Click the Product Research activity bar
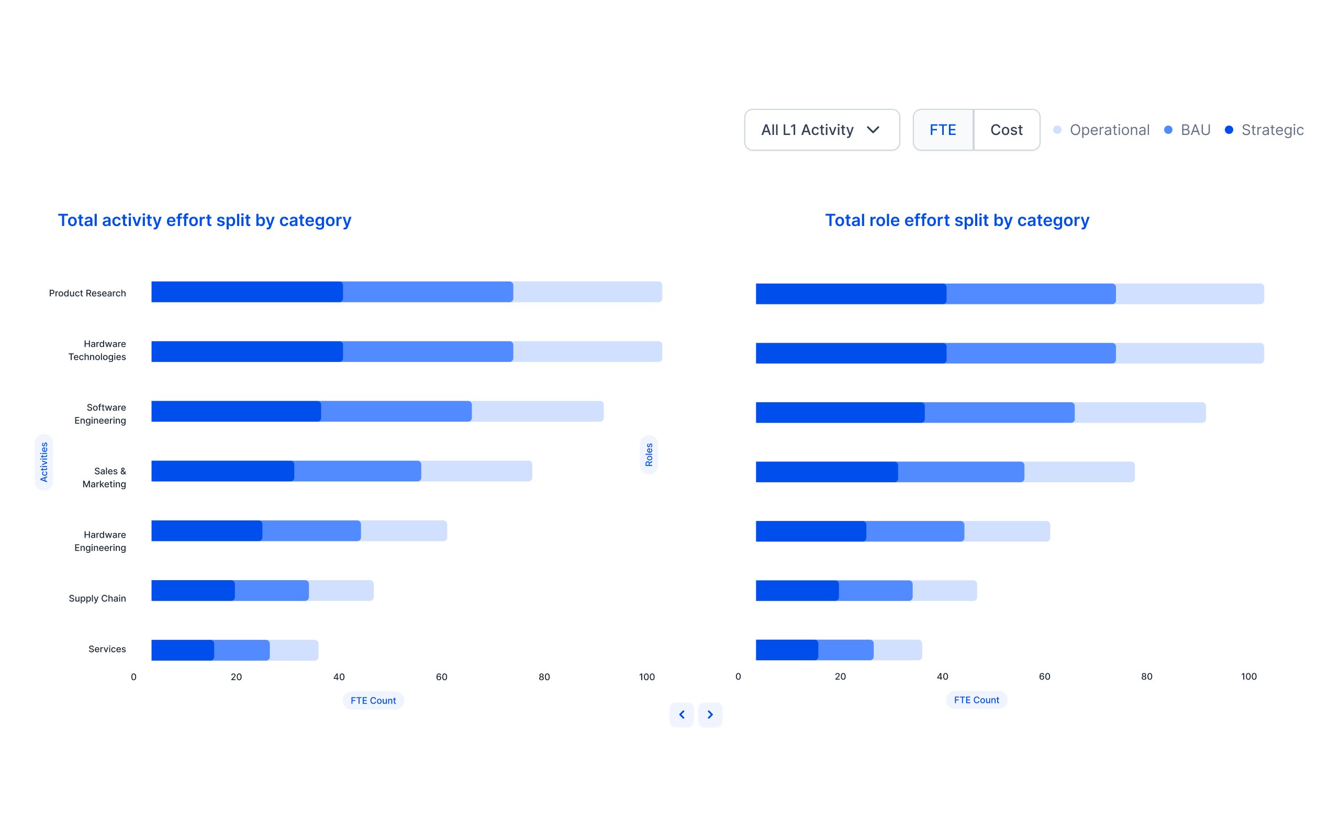Image resolution: width=1340 pixels, height=837 pixels. click(x=406, y=293)
